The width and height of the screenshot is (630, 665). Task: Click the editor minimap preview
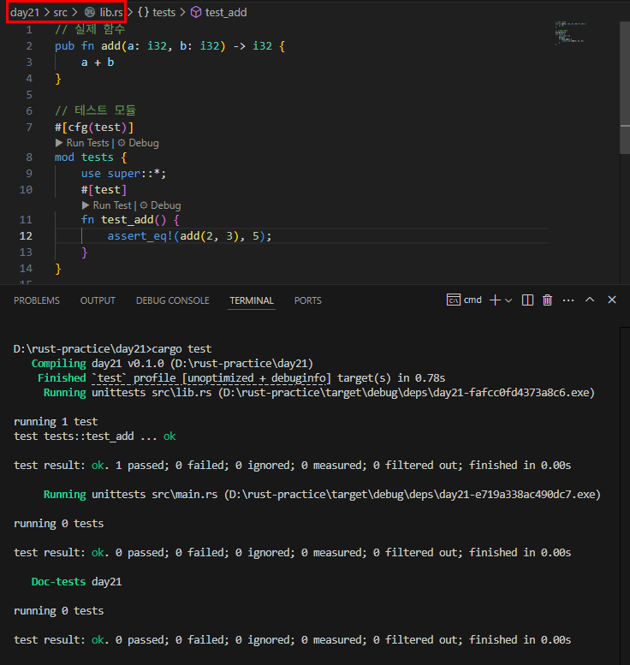click(x=570, y=33)
